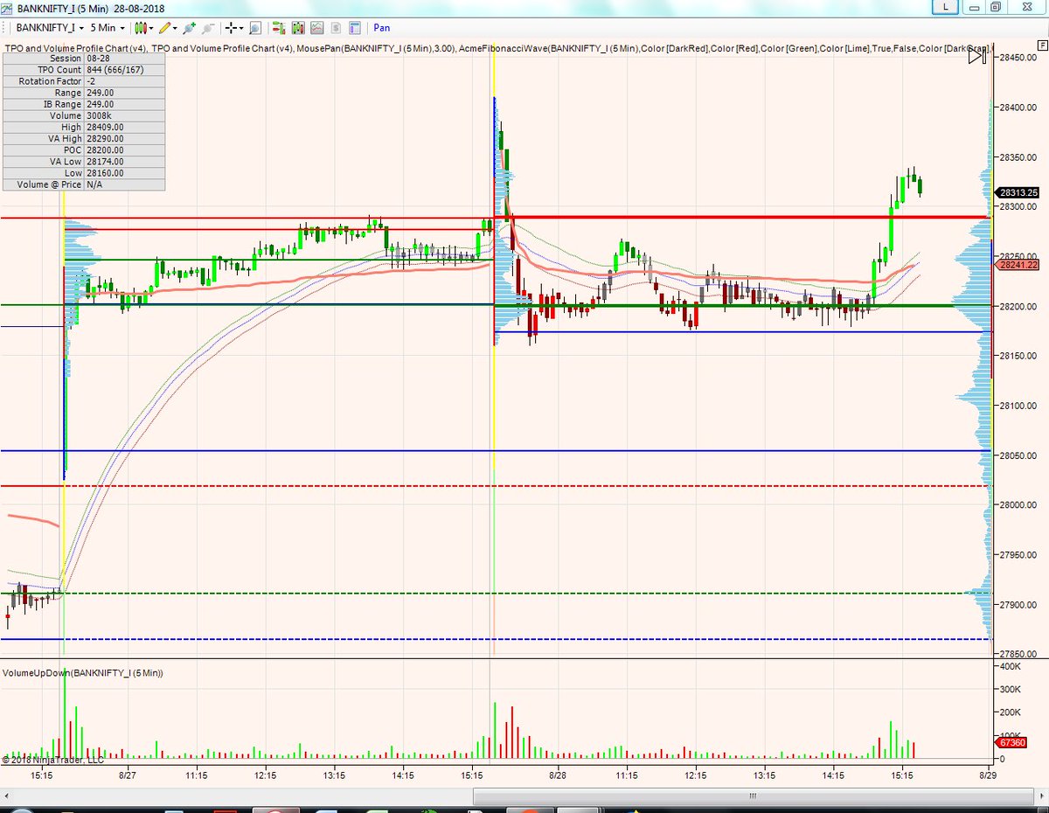
Task: Click the 28241.22 red price marker
Action: (1018, 264)
